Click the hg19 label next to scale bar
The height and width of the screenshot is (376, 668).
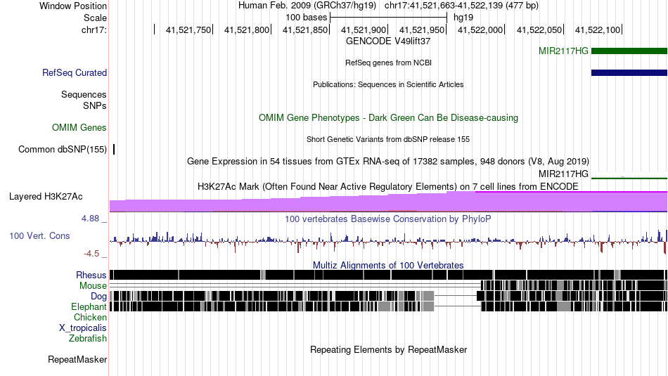pyautogui.click(x=463, y=18)
